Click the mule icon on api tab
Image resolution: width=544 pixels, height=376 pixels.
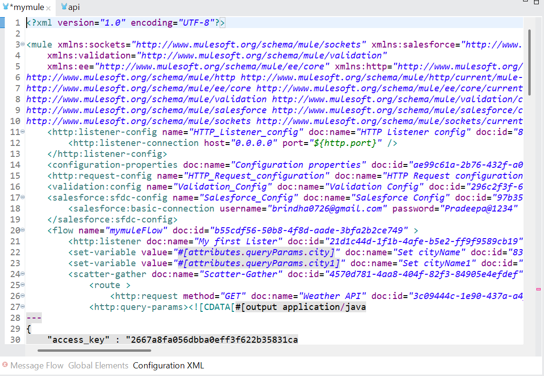(x=64, y=8)
